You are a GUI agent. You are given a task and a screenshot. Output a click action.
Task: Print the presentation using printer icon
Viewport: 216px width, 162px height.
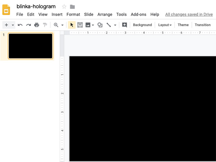[36, 25]
